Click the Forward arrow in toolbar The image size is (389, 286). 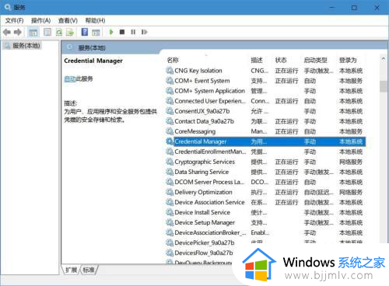coord(18,32)
